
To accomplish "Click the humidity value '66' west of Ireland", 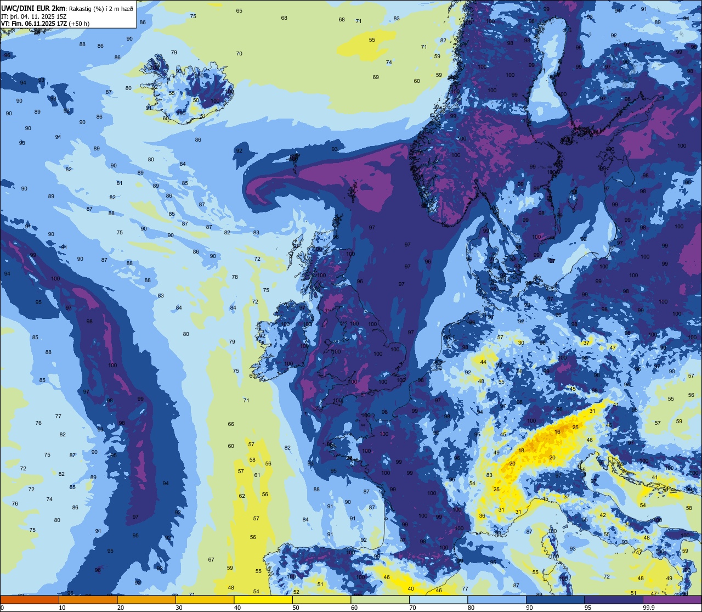I will tap(231, 424).
